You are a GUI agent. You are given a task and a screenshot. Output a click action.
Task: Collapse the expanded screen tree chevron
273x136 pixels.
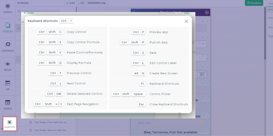tap(19, 28)
